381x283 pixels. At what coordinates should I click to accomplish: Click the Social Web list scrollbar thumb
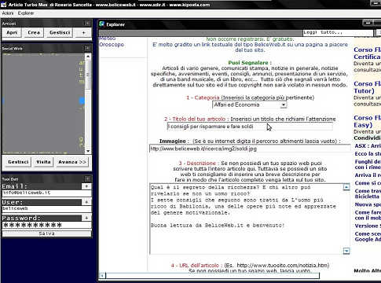point(88,74)
